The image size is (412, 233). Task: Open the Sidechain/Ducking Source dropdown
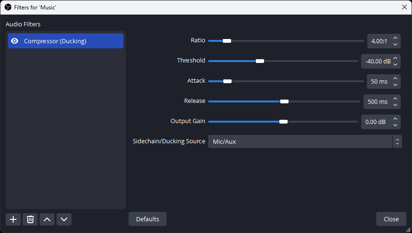pyautogui.click(x=305, y=141)
